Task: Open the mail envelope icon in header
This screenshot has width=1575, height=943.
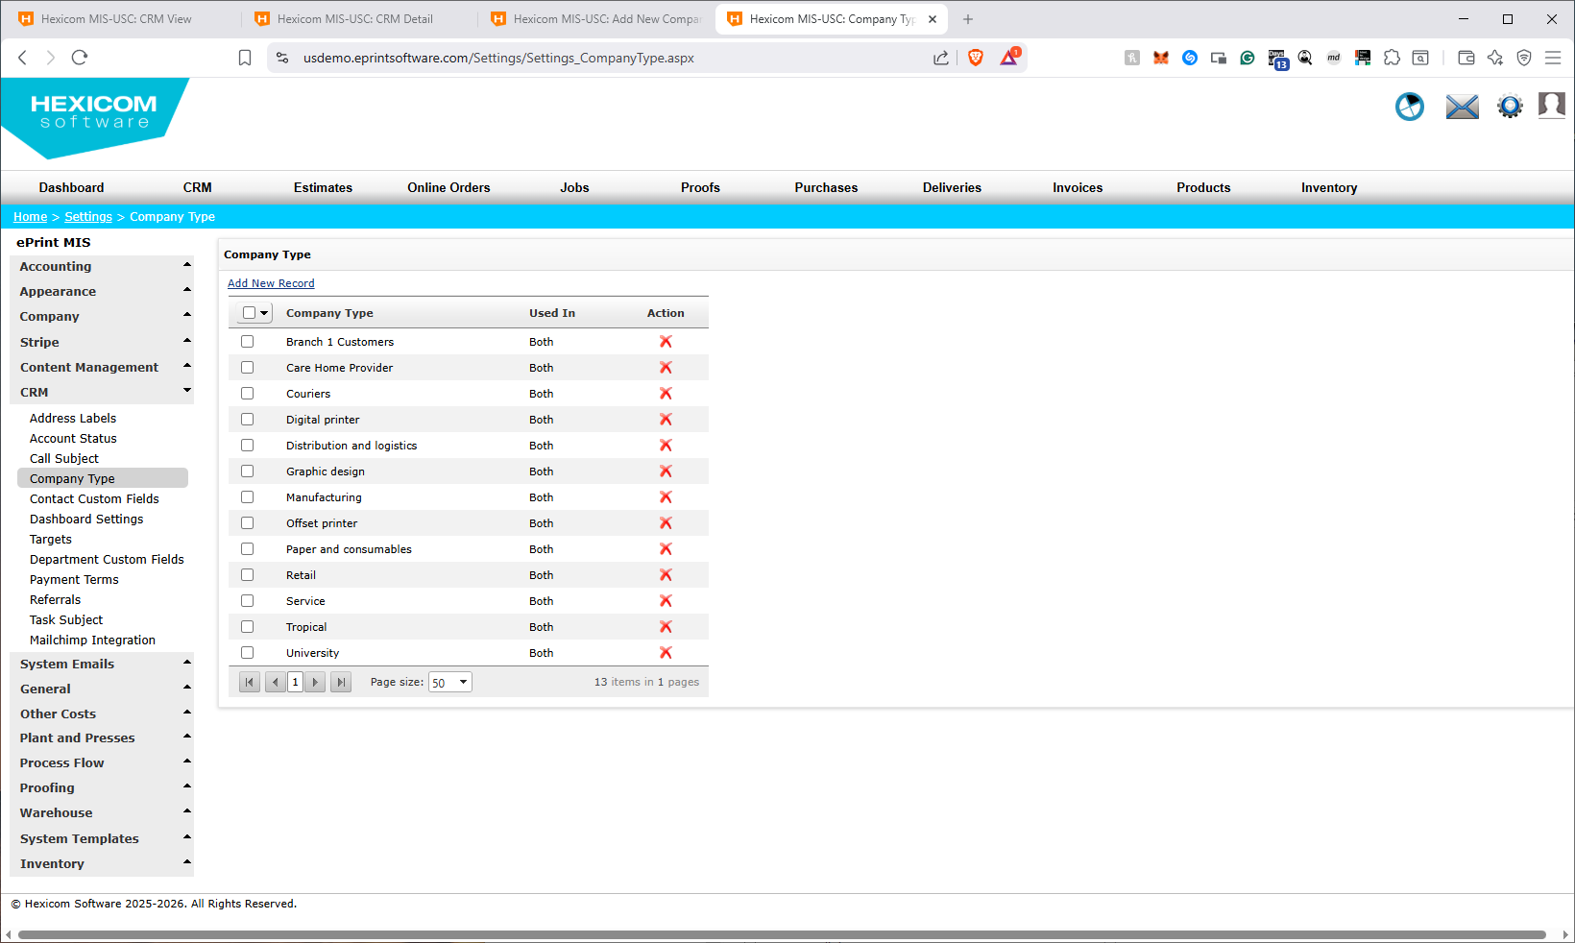Action: (1463, 107)
